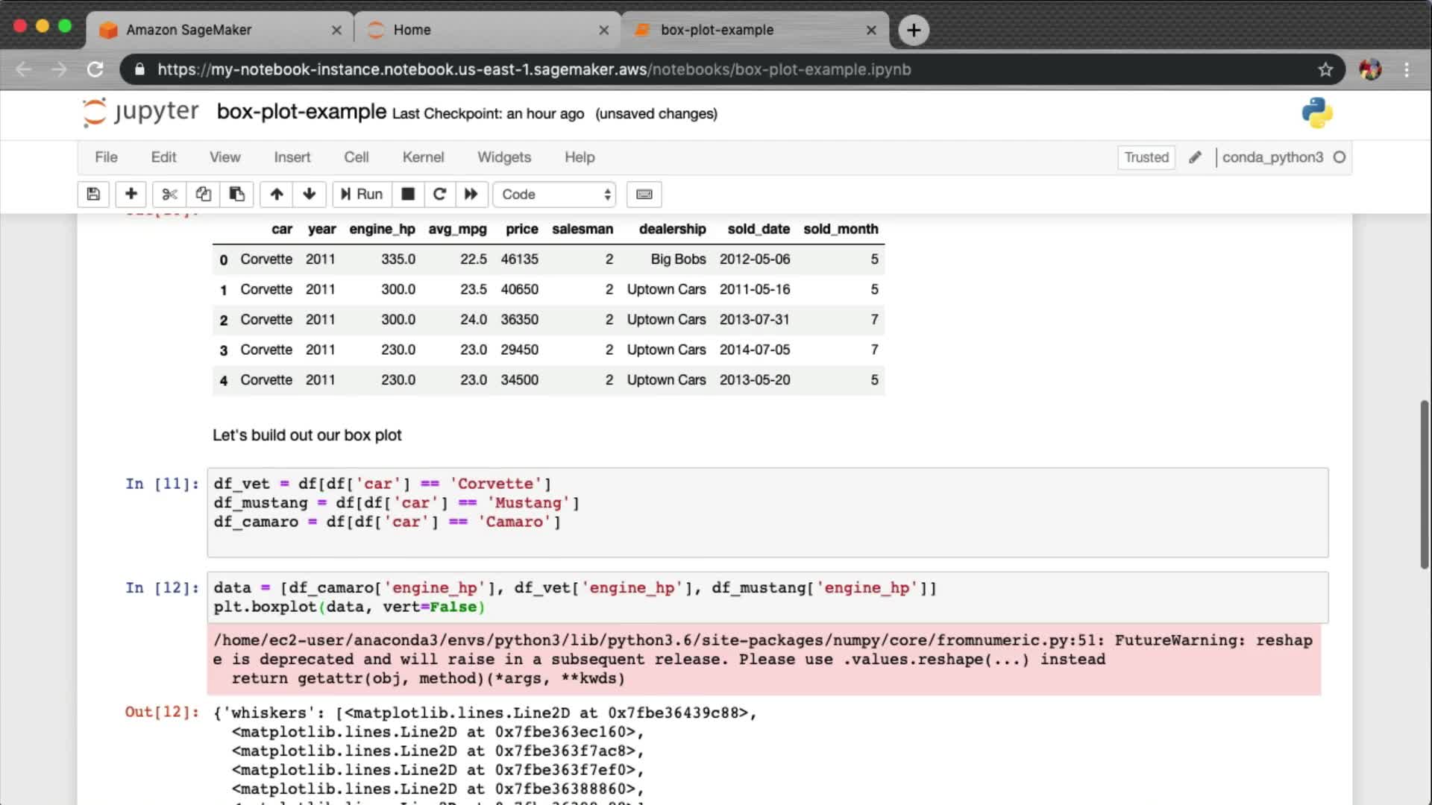
Task: Click the page vertical scrollbar
Action: click(1424, 484)
